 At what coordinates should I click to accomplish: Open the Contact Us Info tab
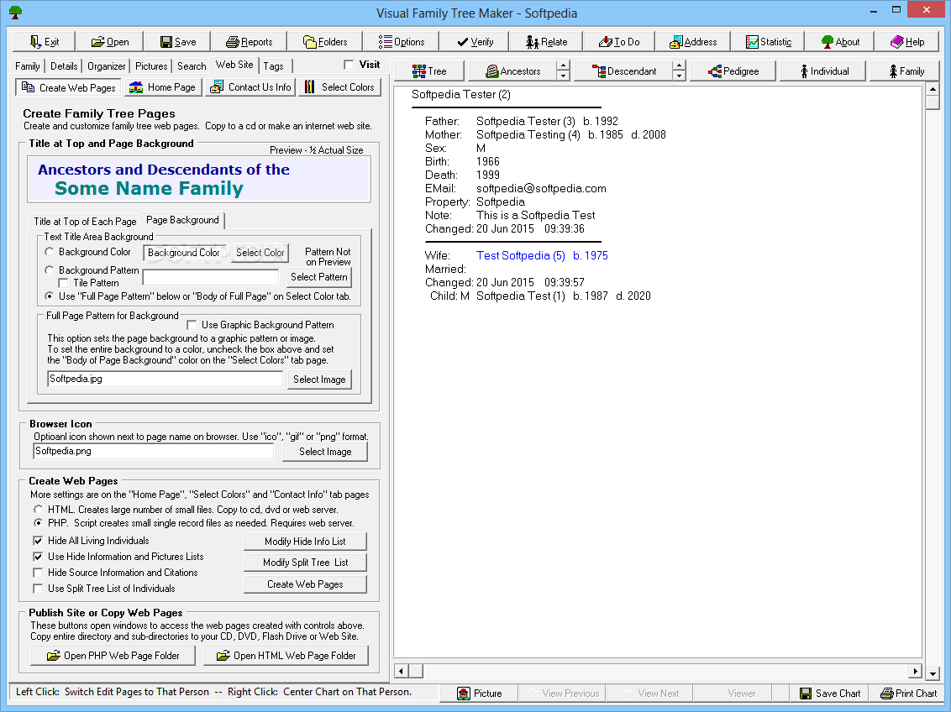250,87
